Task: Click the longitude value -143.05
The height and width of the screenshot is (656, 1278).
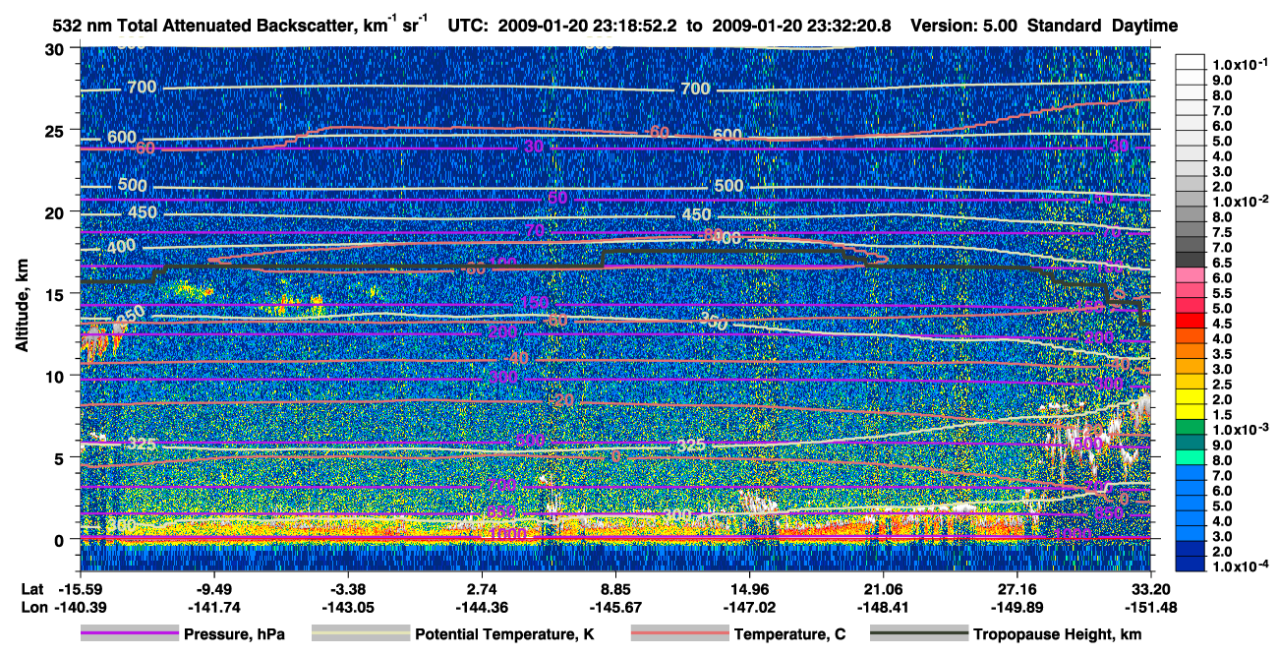Action: (347, 606)
